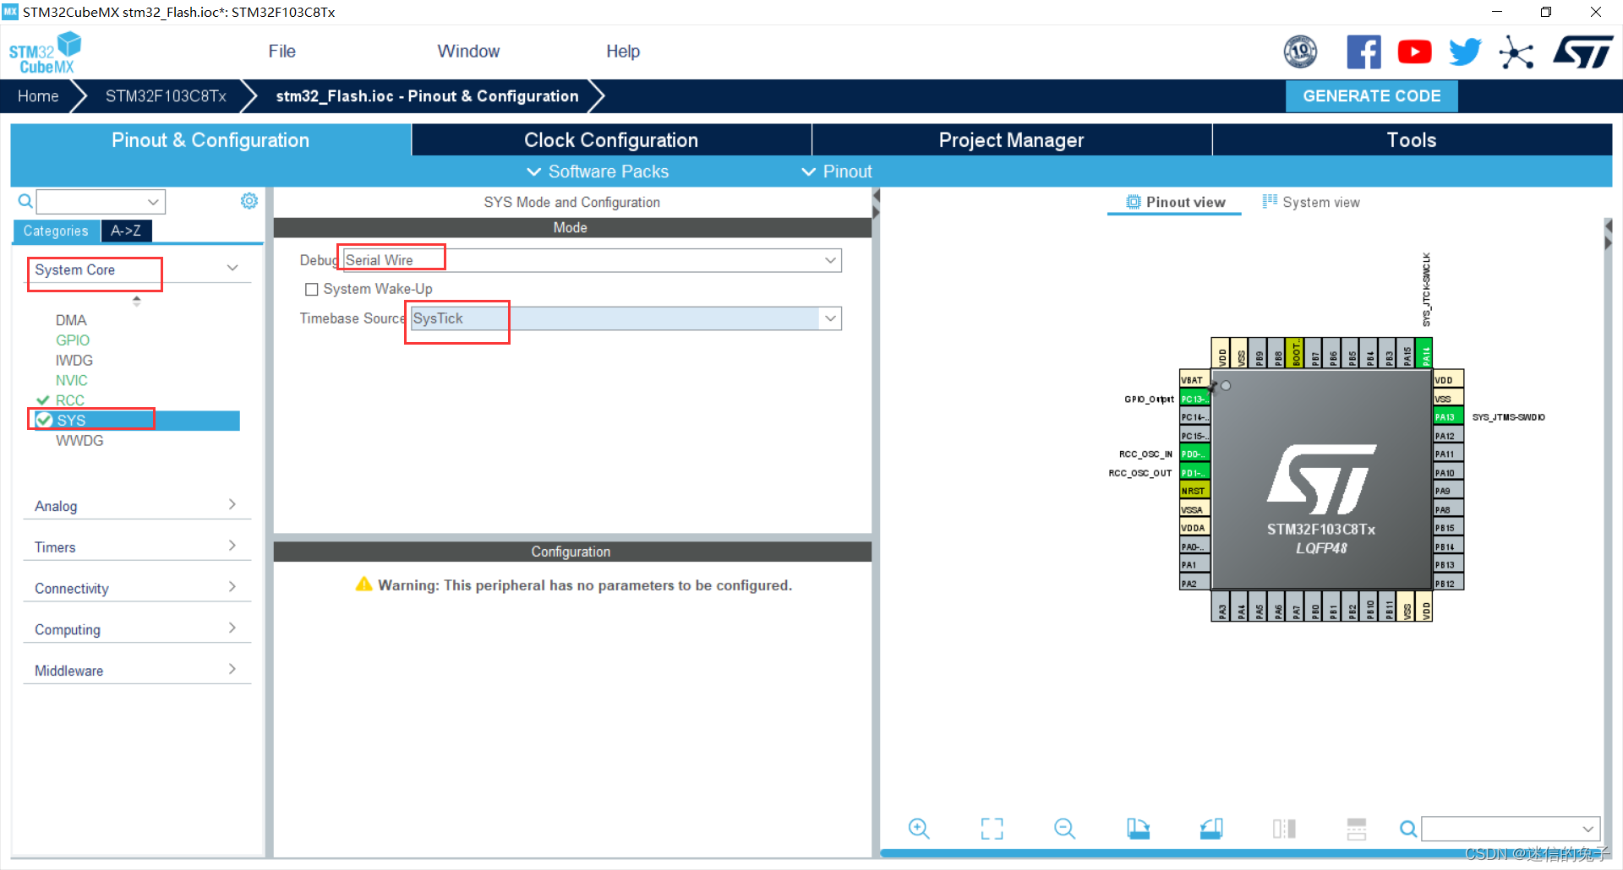1623x870 pixels.
Task: Click the pin search input field
Action: pyautogui.click(x=1500, y=829)
